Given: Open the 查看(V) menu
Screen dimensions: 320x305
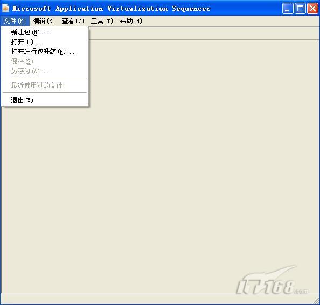Looking at the screenshot, I should tap(73, 21).
